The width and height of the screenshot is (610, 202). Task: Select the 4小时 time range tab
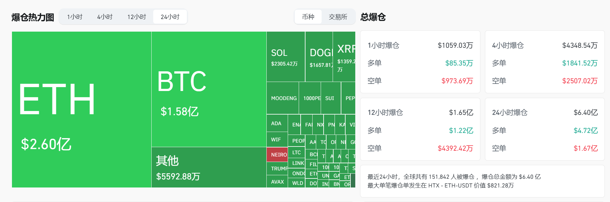[105, 17]
